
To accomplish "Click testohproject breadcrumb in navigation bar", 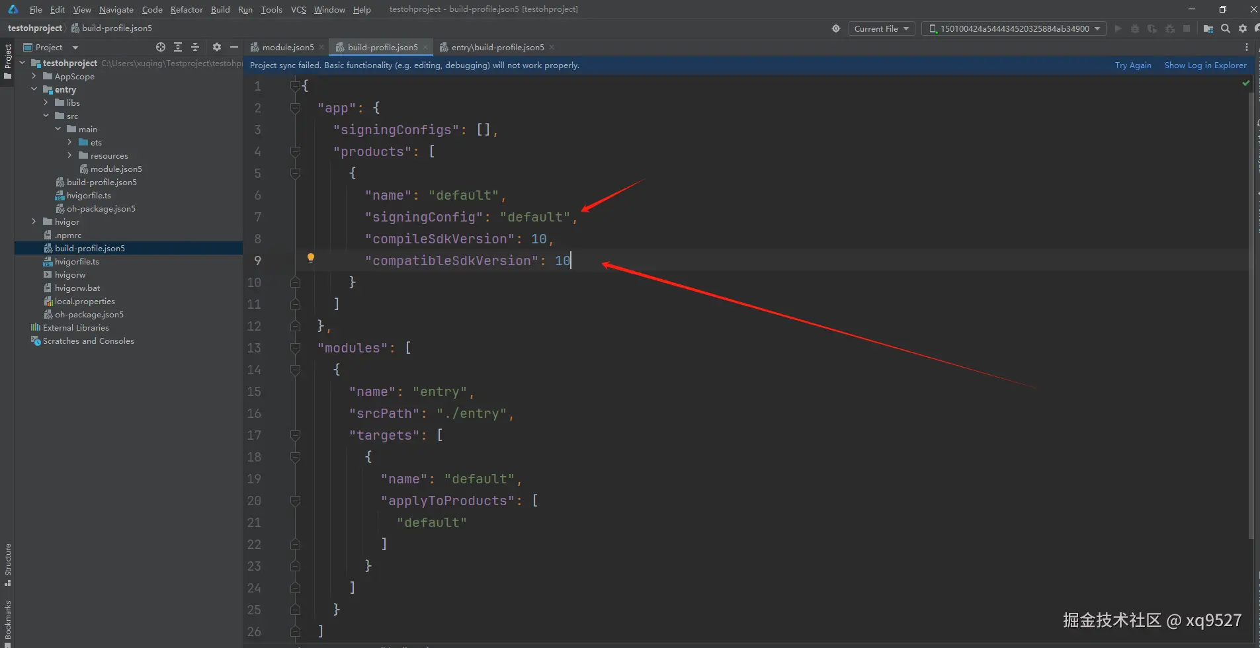I will 35,28.
